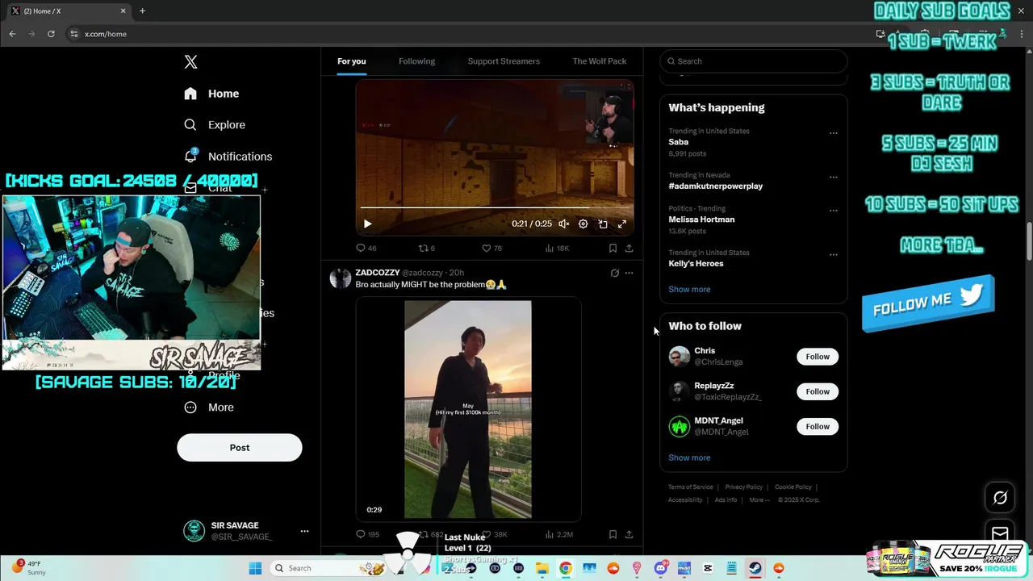Open Steam from the taskbar
This screenshot has height=581, width=1033.
755,568
